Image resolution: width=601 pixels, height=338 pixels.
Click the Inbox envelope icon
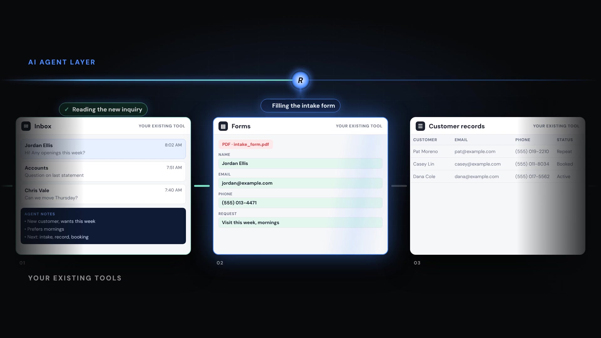tap(26, 126)
